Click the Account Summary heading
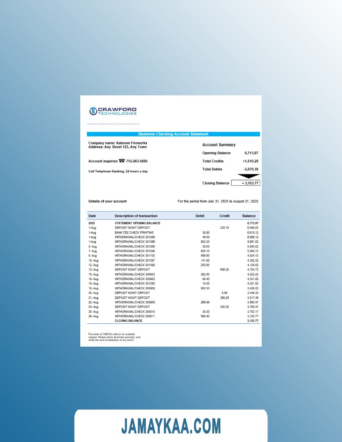342x442 pixels. pos(219,145)
